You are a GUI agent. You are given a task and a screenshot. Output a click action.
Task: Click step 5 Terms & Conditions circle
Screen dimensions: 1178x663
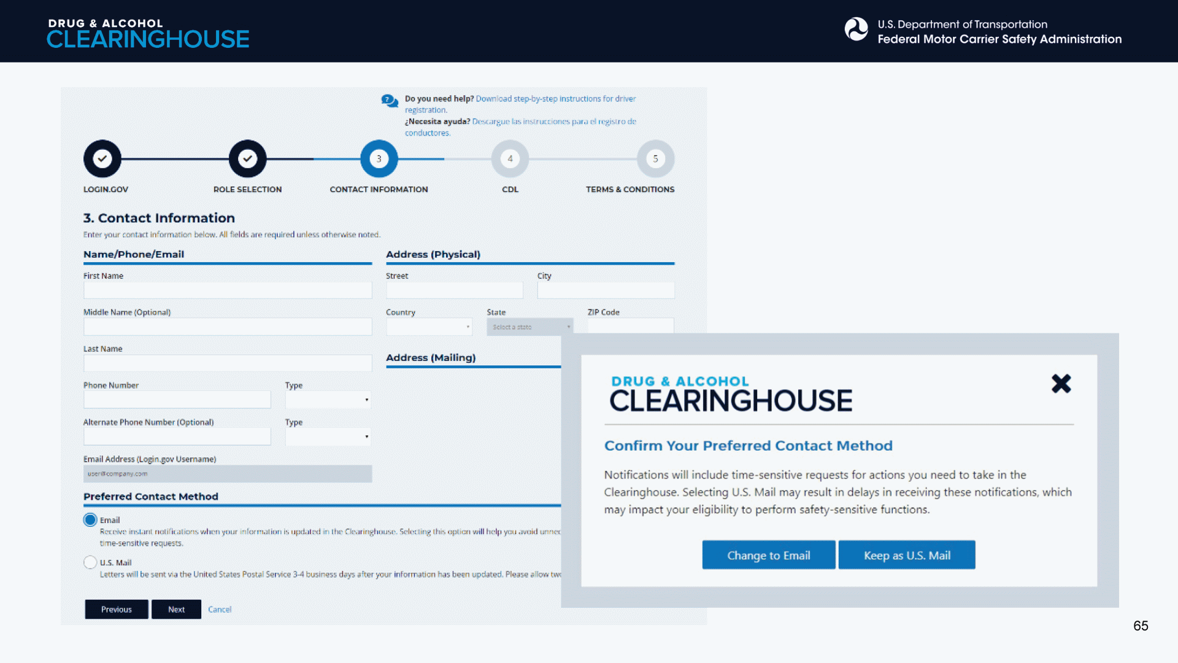click(x=655, y=159)
